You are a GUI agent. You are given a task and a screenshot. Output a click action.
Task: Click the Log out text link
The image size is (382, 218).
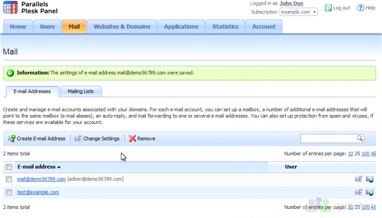point(341,8)
